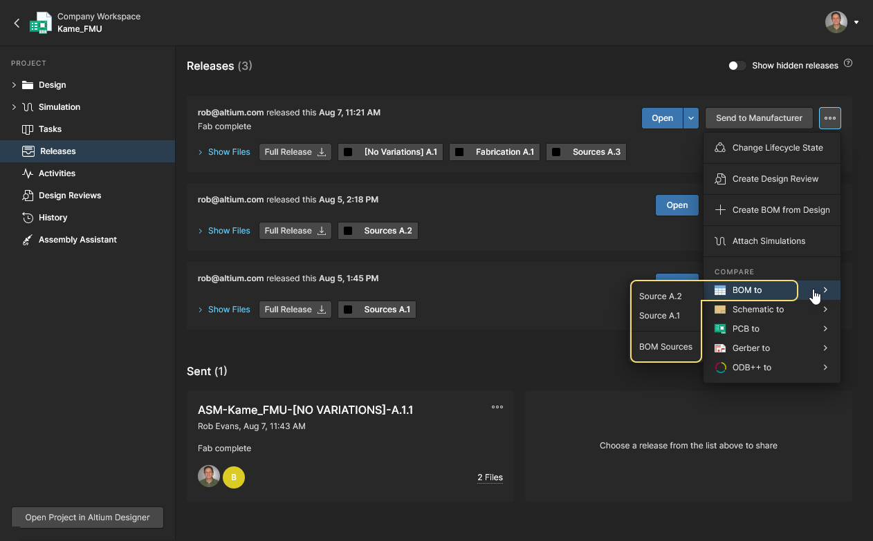Click the Tasks board icon
The image size is (873, 541).
point(28,129)
